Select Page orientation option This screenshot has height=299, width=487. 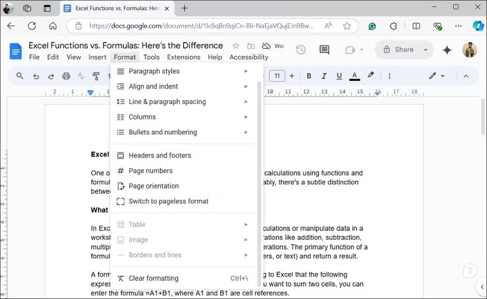click(183, 186)
